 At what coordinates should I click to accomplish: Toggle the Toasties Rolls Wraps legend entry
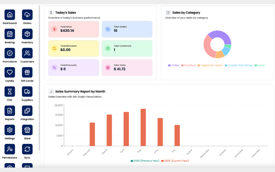pyautogui.click(x=239, y=65)
